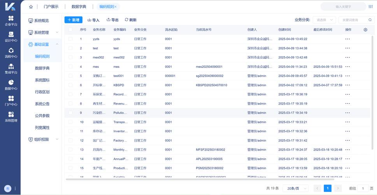
Task: Close the 编码规则 tab
Action: (x=116, y=7)
